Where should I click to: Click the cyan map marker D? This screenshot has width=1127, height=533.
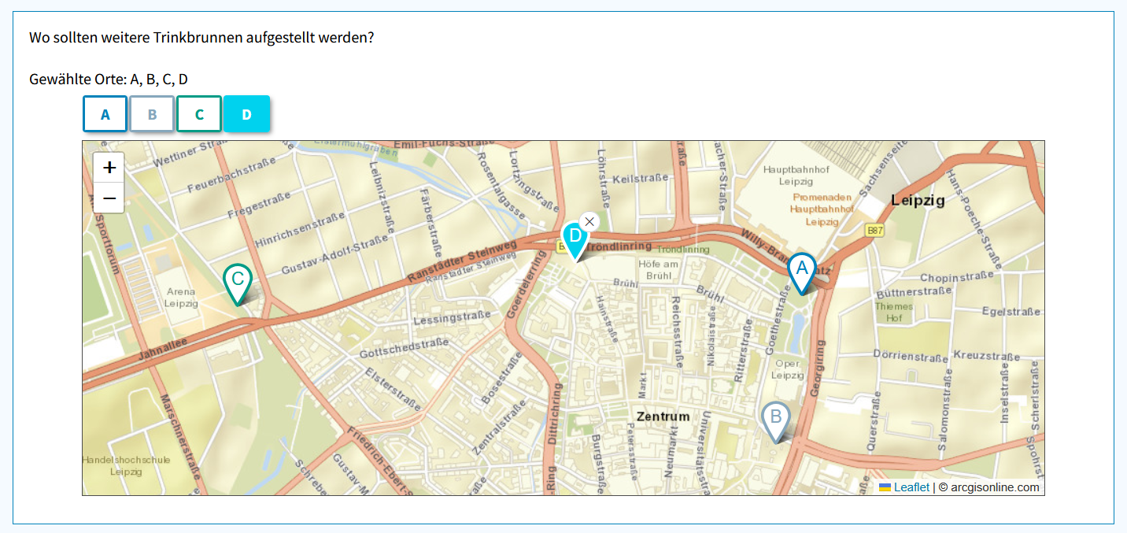click(x=575, y=238)
